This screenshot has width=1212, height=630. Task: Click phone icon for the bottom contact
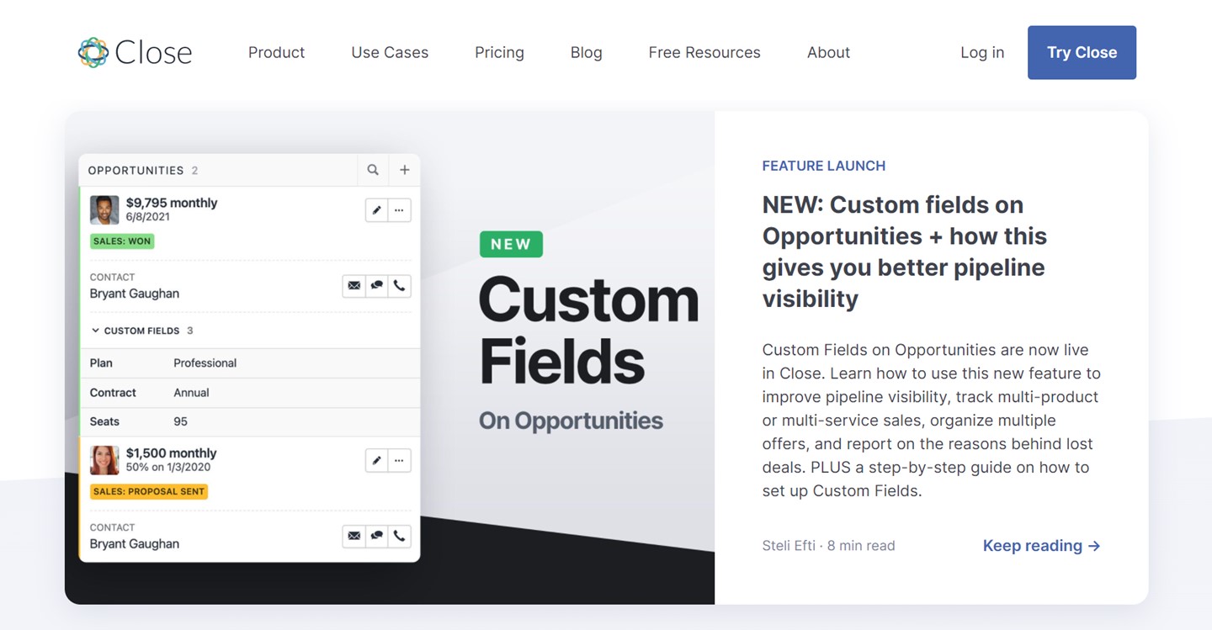coord(399,536)
